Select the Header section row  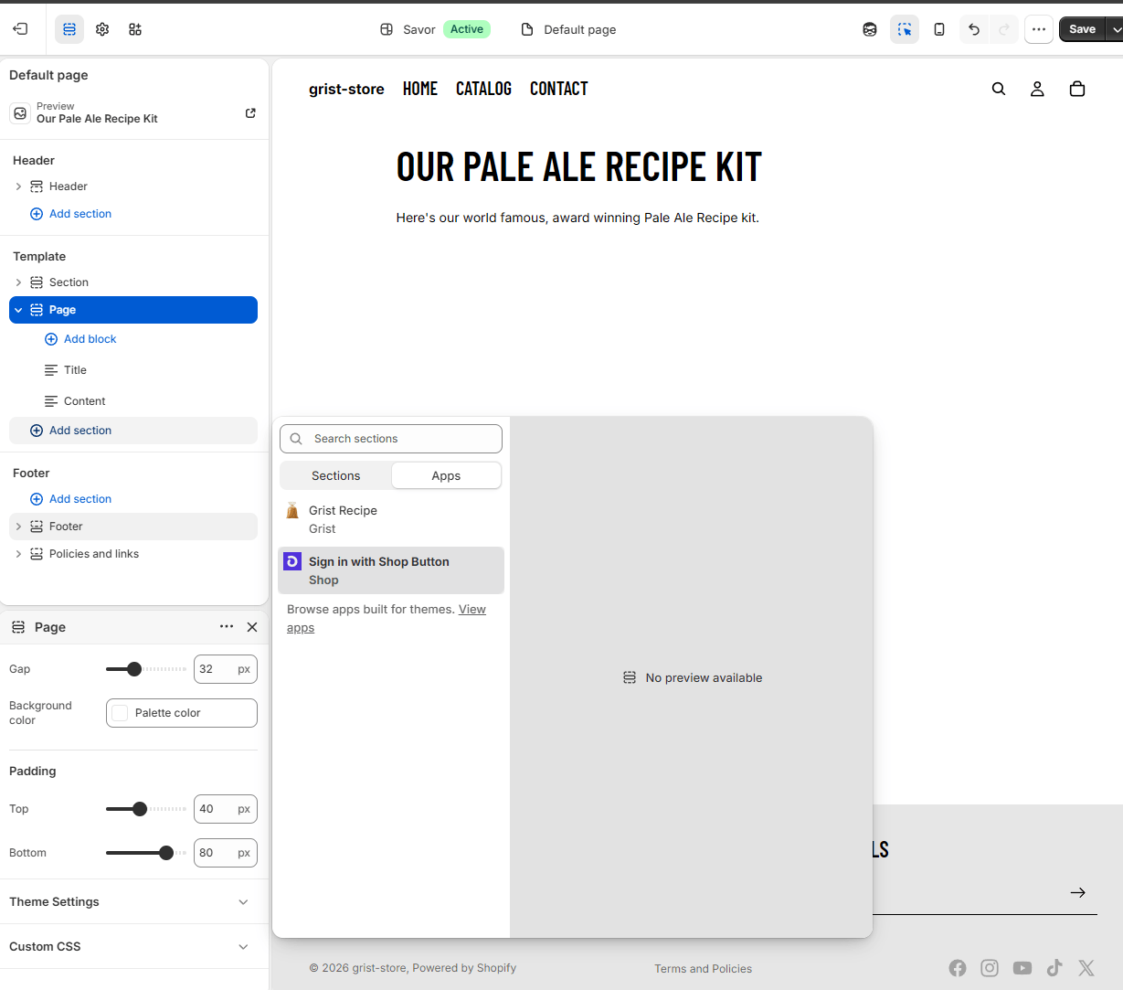coord(135,186)
